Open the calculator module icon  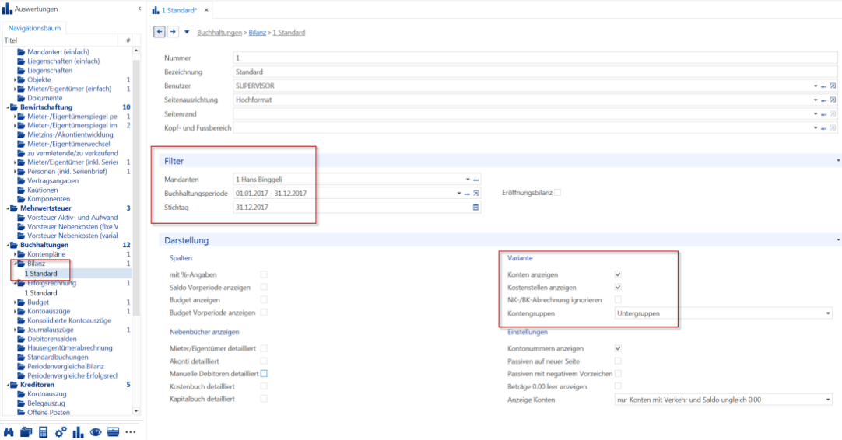44,432
